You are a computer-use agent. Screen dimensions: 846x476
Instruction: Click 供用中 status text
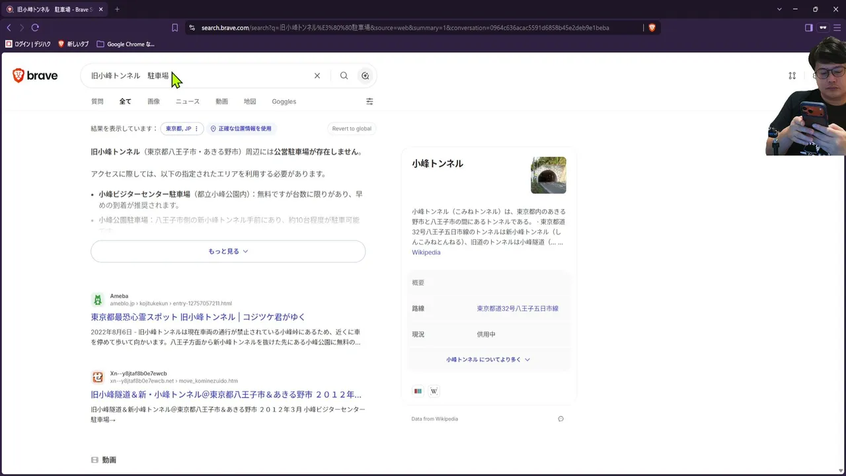coord(486,334)
